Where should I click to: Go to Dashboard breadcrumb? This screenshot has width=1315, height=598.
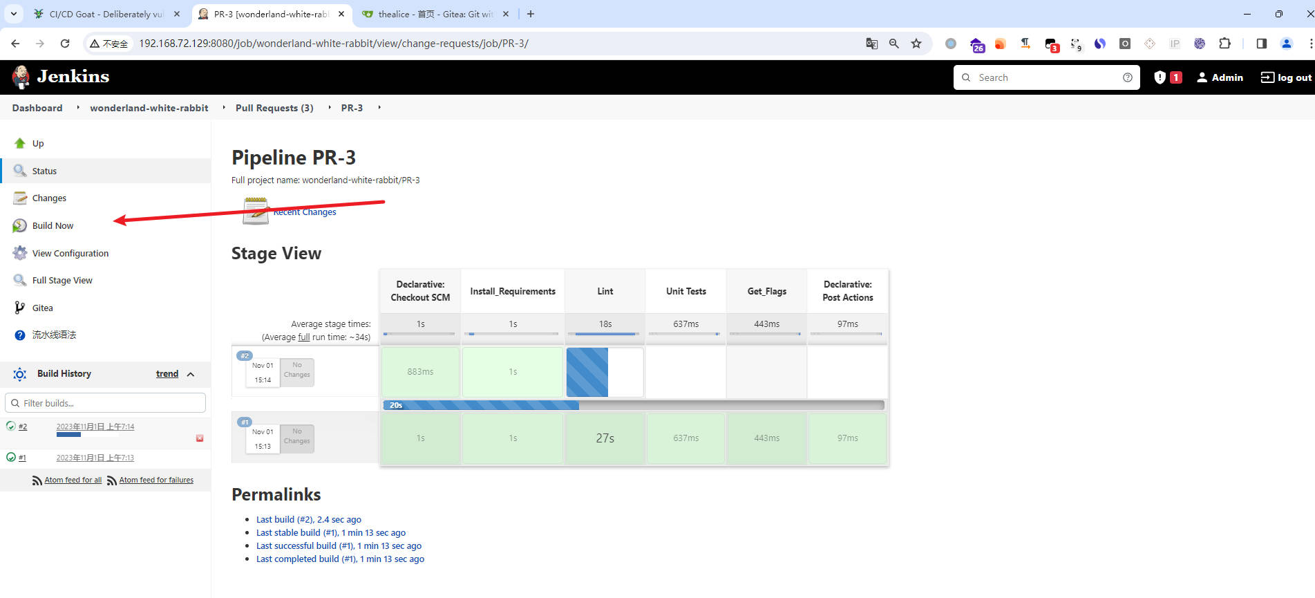click(37, 108)
